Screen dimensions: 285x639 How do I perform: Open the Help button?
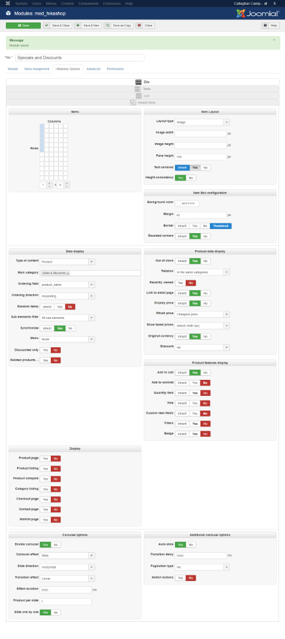click(x=271, y=25)
